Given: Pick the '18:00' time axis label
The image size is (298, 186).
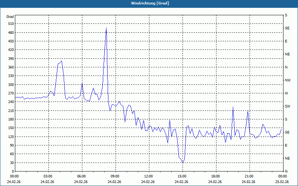Looking at the screenshot, I should pos(216,176).
